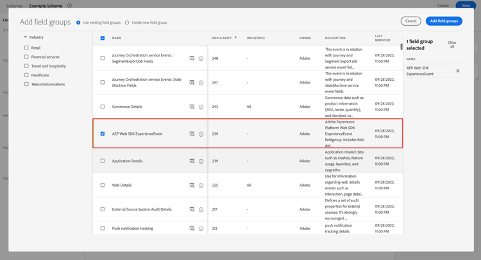
Task: Enable the Healthcare industry filter
Action: pyautogui.click(x=26, y=75)
